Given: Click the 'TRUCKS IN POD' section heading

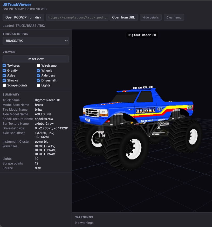Looking at the screenshot, I should tap(16, 34).
